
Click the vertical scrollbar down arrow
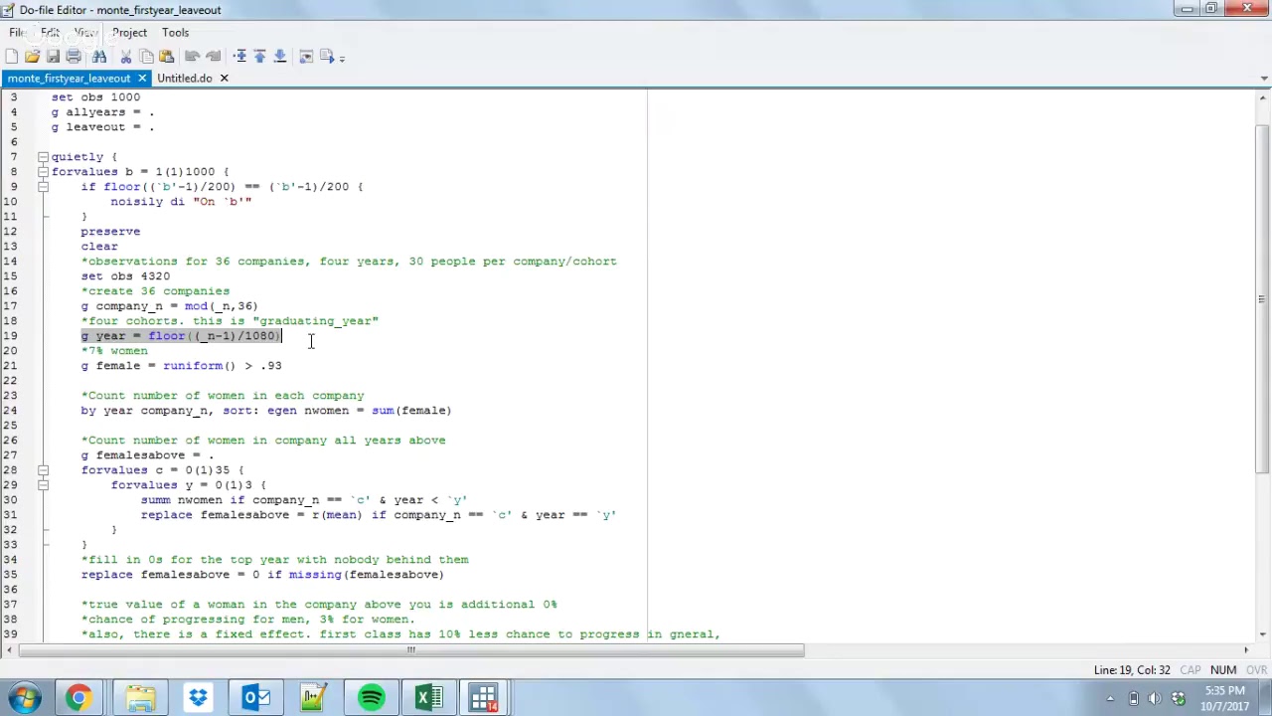(x=1262, y=633)
